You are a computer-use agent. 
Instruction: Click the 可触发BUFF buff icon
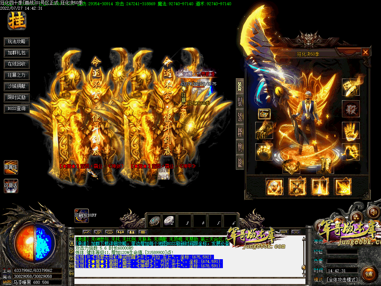coord(81,216)
